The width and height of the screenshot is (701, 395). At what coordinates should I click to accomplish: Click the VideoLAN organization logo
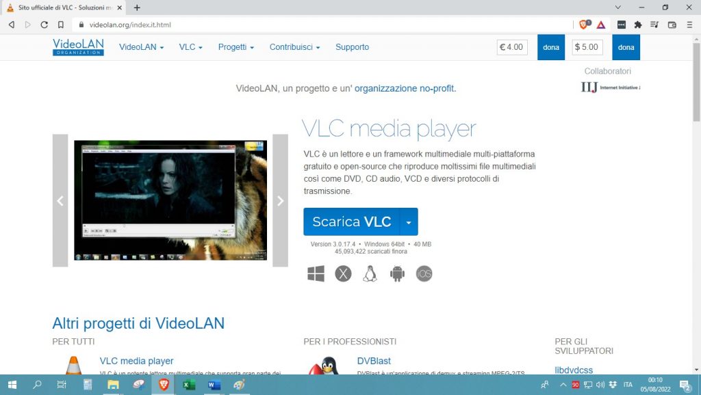click(x=77, y=47)
